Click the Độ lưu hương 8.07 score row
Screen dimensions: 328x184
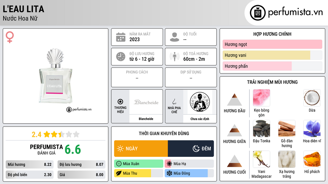(81, 165)
